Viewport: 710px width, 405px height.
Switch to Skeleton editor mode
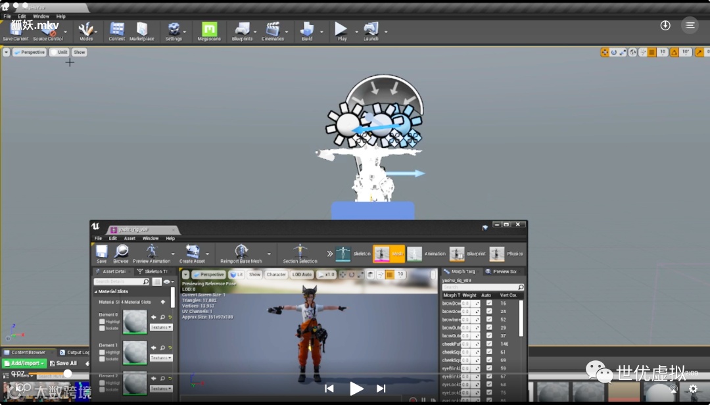(353, 254)
